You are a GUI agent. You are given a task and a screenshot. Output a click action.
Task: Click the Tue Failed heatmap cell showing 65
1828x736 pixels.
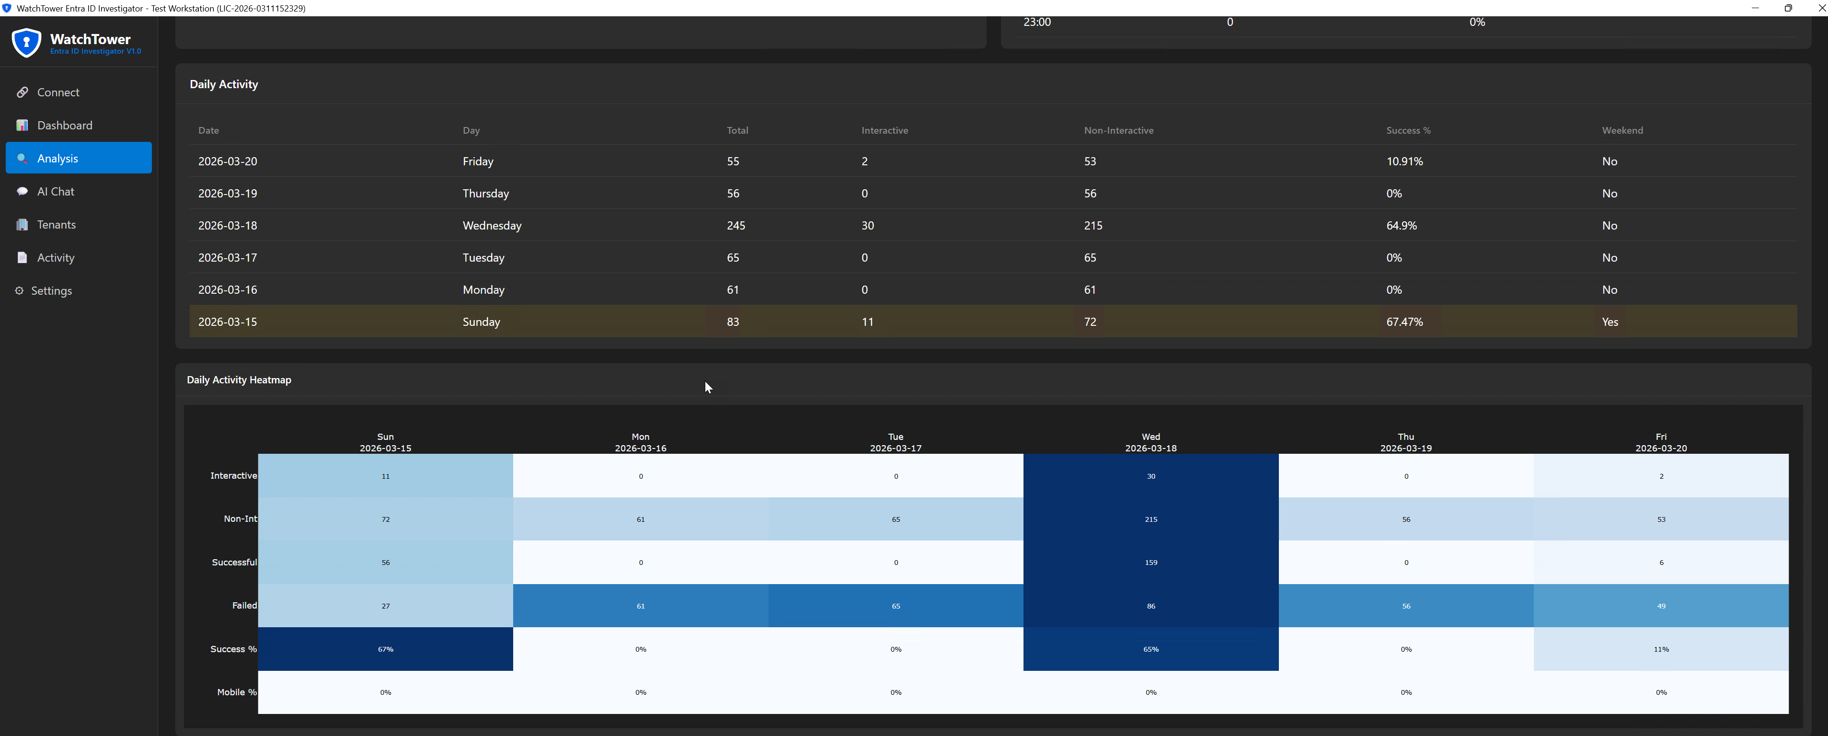896,606
